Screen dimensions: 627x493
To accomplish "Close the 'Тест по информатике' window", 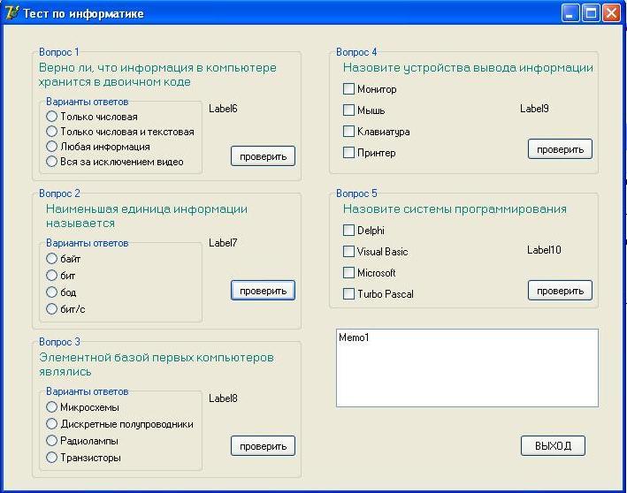I will [611, 13].
